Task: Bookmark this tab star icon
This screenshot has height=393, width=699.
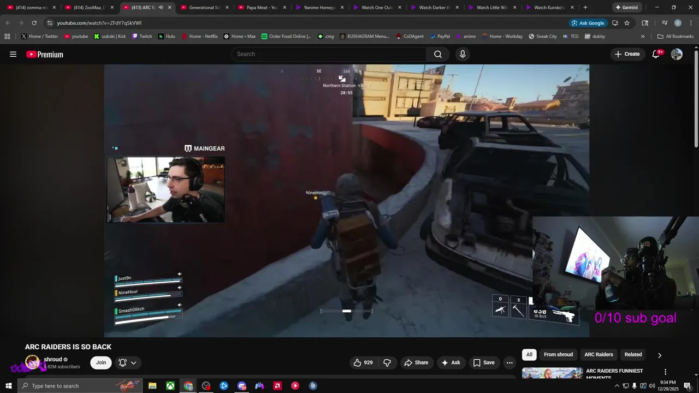Action: click(x=627, y=23)
